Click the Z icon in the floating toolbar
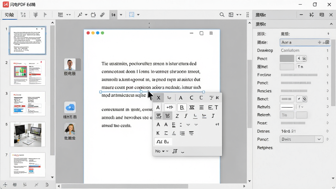The width and height of the screenshot is (336, 189). [x=177, y=116]
